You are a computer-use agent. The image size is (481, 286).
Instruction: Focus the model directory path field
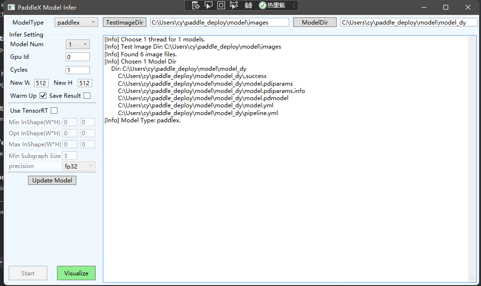click(409, 22)
